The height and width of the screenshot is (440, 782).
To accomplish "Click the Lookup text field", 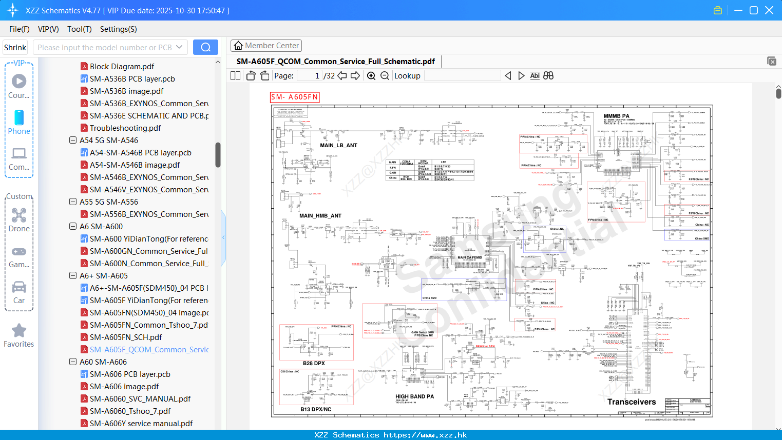I will [x=462, y=75].
